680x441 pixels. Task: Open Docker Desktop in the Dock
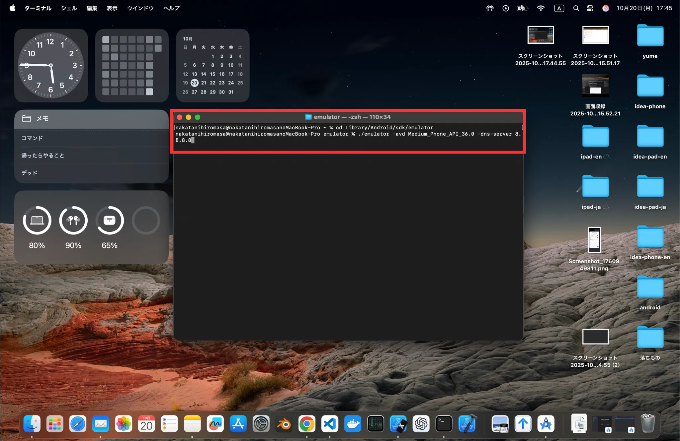353,424
